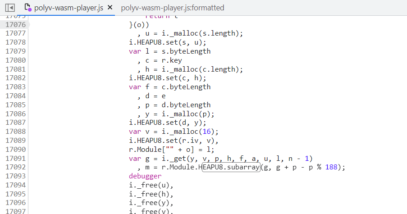This screenshot has height=214, width=407.
Task: Click line number 17084 in gutter
Action: pyautogui.click(x=16, y=96)
